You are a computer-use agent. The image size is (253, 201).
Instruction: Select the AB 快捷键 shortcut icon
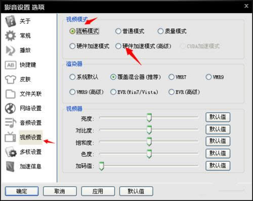click(x=11, y=65)
